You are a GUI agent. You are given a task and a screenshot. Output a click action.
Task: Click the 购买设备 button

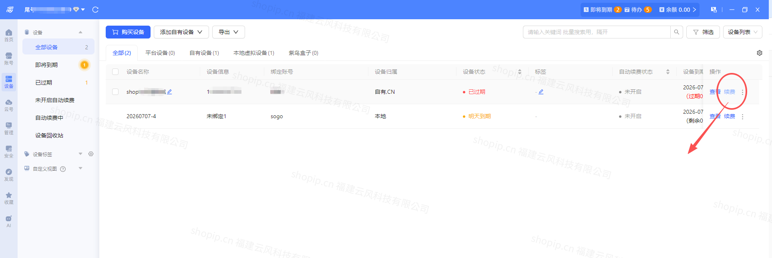(128, 32)
